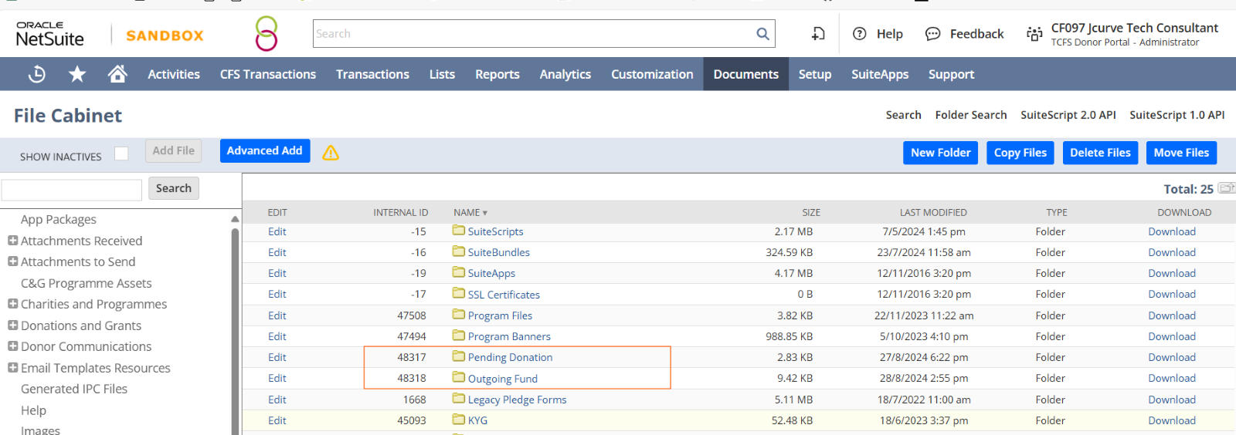Click the New Folder button
This screenshot has width=1236, height=435.
940,153
